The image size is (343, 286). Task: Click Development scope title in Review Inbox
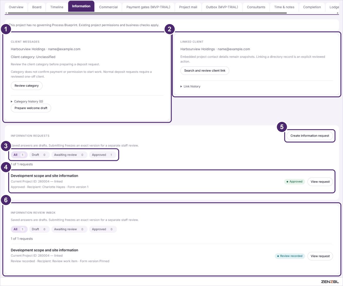pos(44,250)
